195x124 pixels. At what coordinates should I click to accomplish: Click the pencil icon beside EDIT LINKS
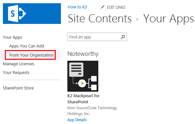[x=102, y=7]
